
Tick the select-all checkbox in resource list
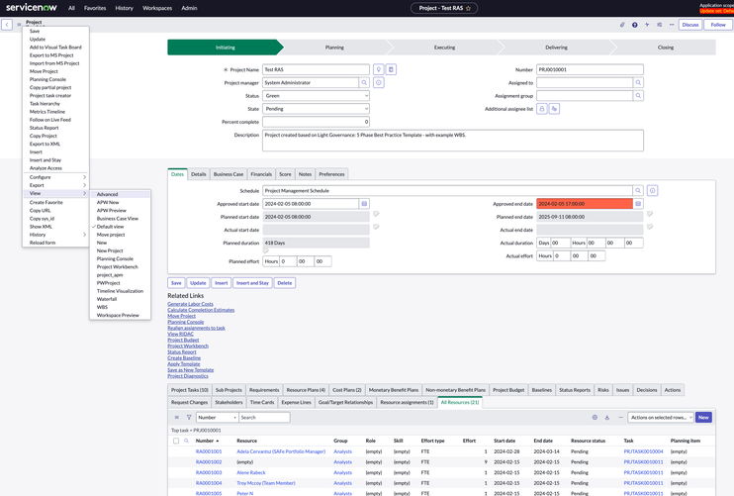pos(176,441)
